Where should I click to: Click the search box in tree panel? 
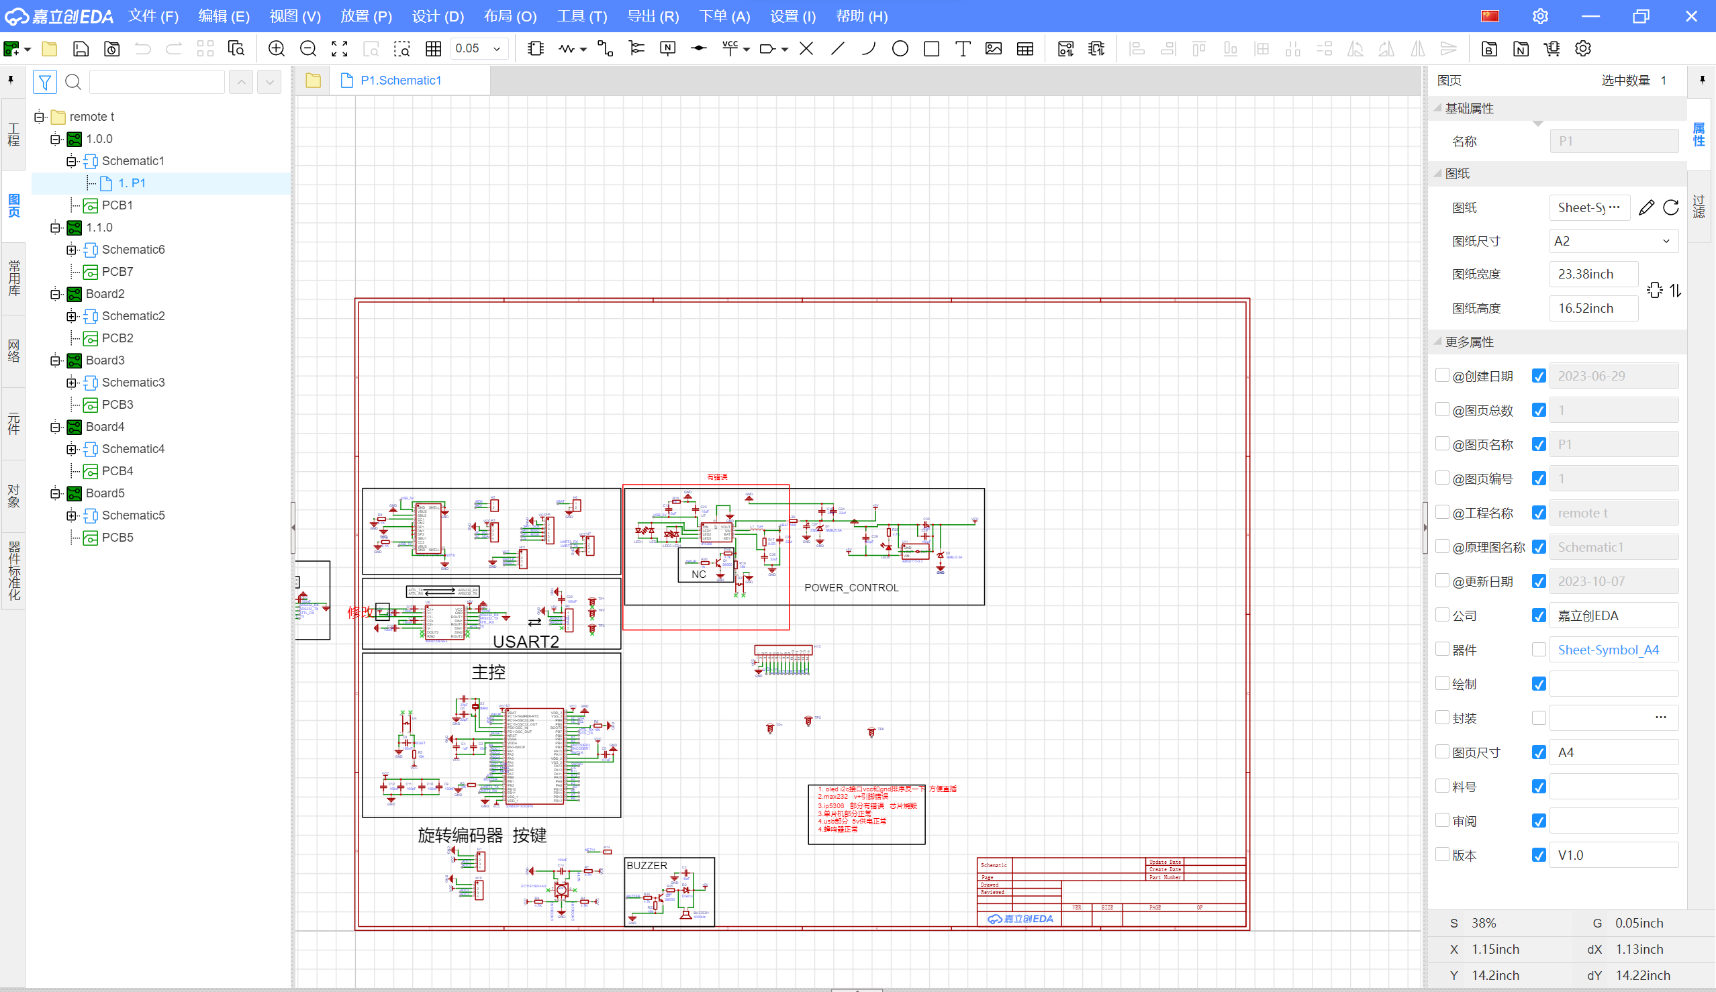point(156,82)
